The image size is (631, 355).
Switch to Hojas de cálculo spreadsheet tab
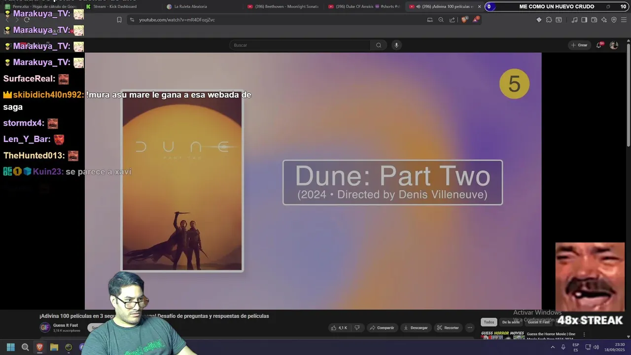coord(40,6)
